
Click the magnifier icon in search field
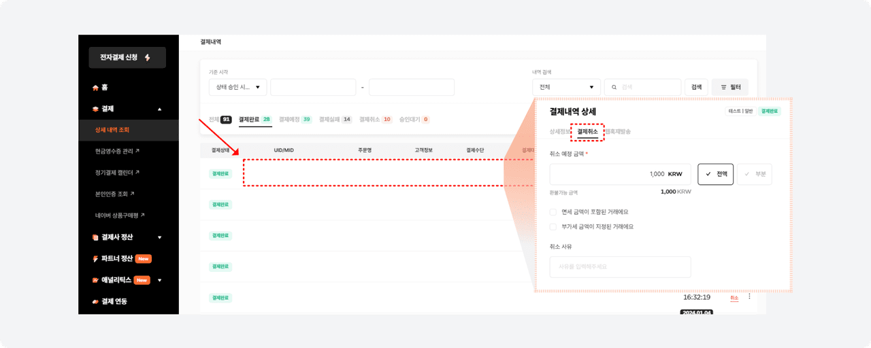614,87
